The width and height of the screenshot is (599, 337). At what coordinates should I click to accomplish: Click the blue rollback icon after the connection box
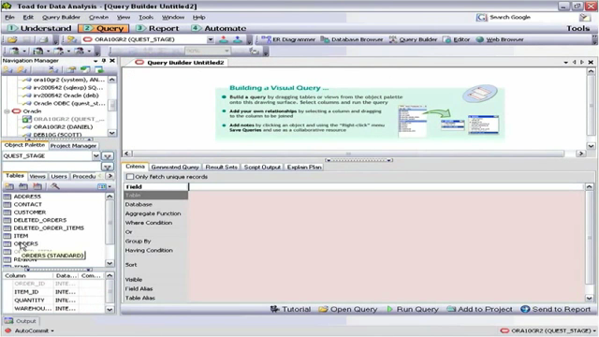pos(238,39)
